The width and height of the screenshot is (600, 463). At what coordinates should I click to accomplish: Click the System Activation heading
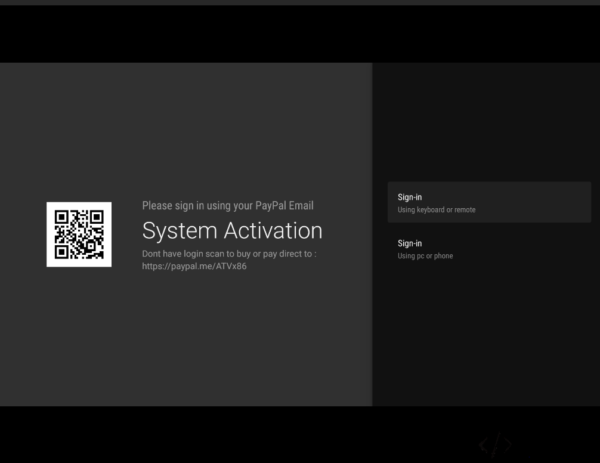[232, 231]
